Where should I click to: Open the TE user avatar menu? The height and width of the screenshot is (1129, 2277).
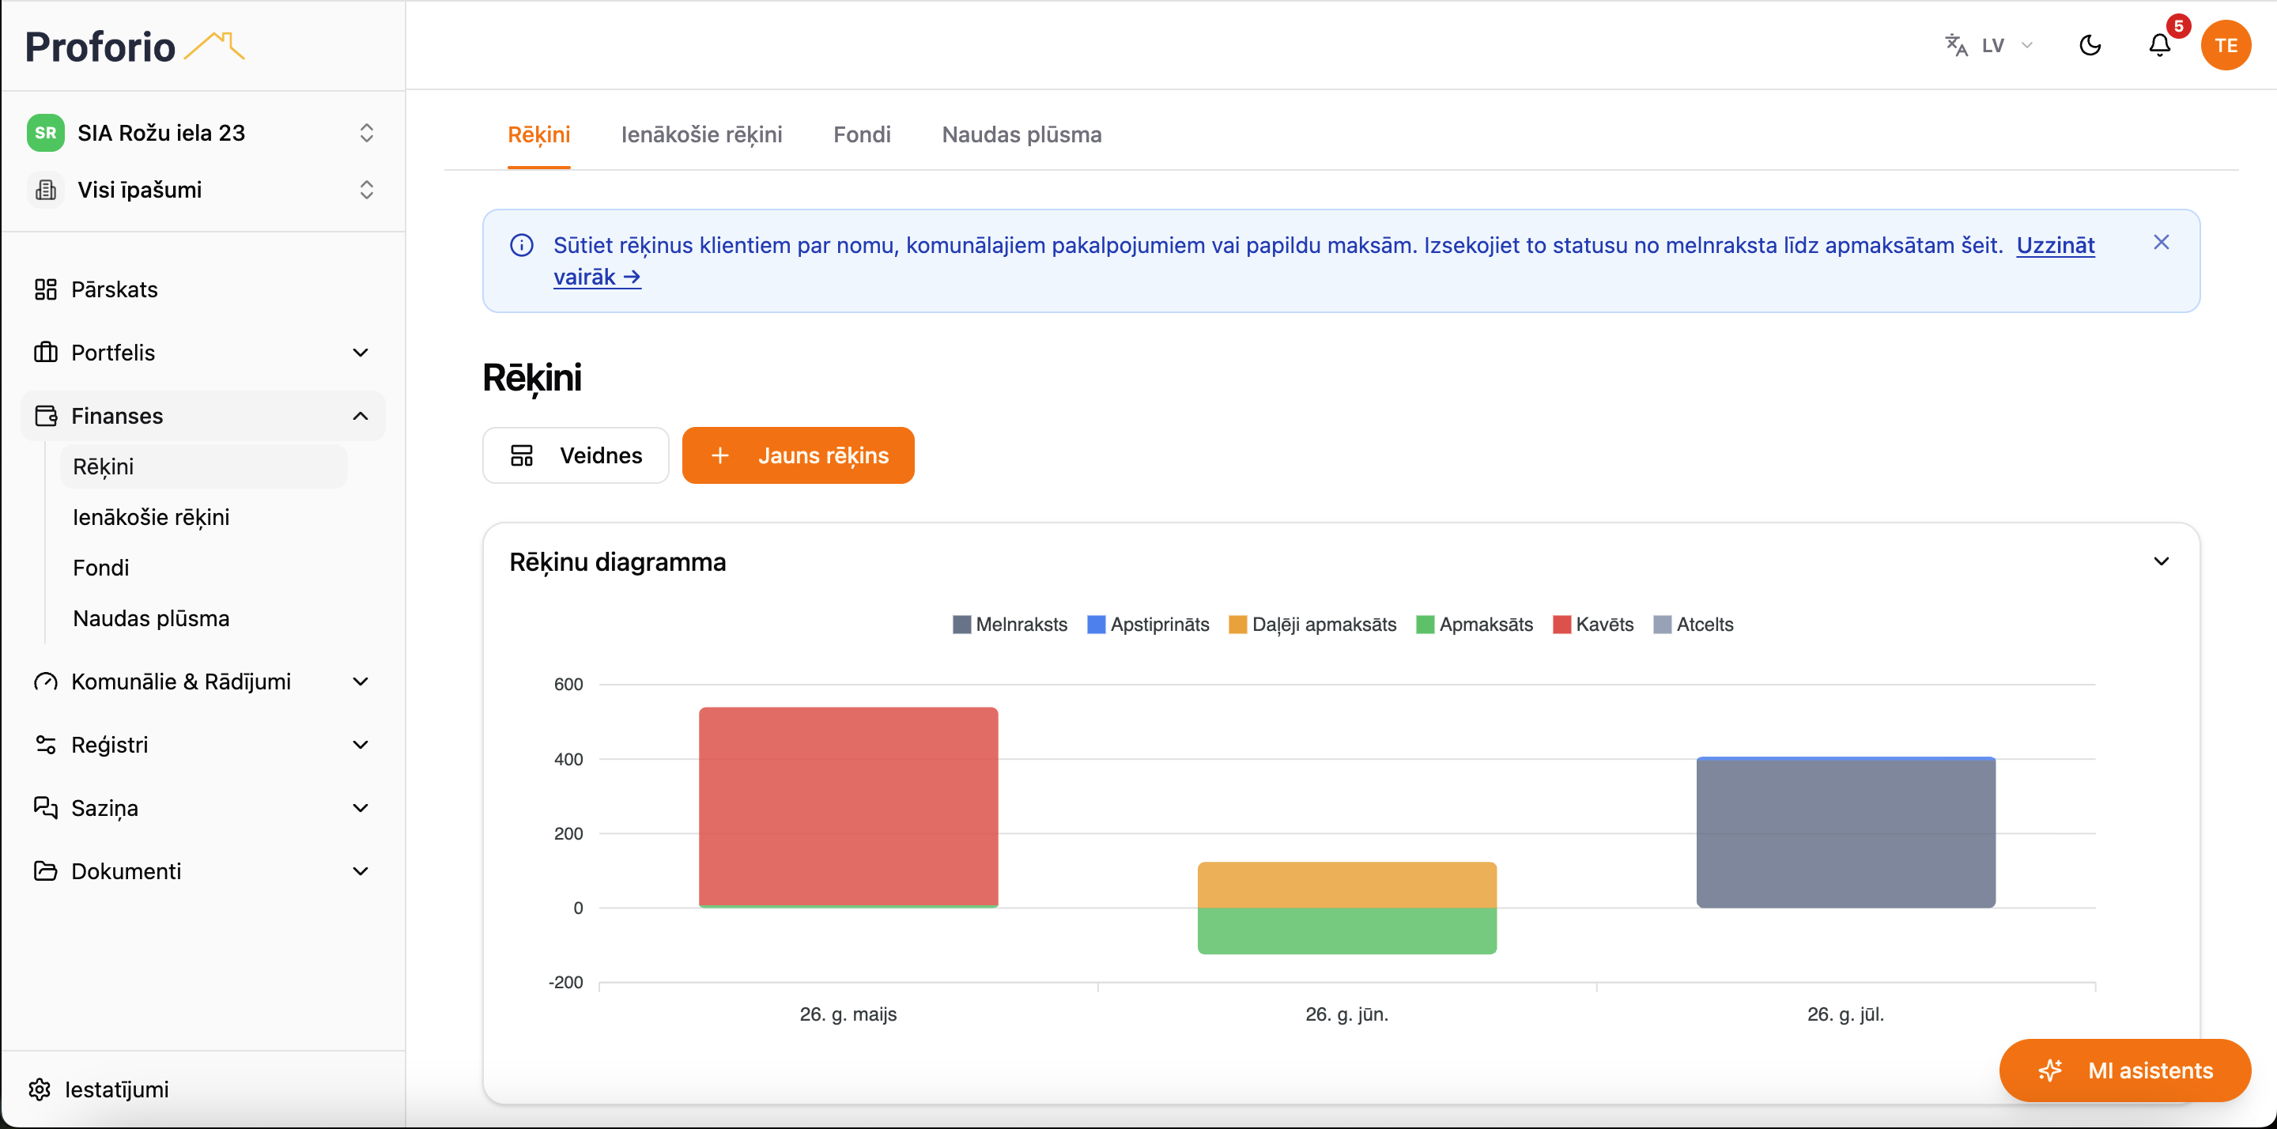(2226, 45)
